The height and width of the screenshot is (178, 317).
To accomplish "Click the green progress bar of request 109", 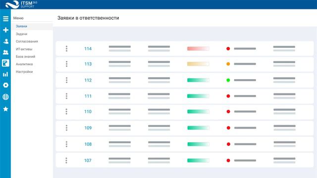I will tap(198, 128).
